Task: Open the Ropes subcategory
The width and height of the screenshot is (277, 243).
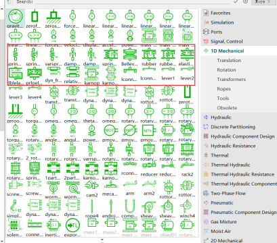Action: [223, 89]
